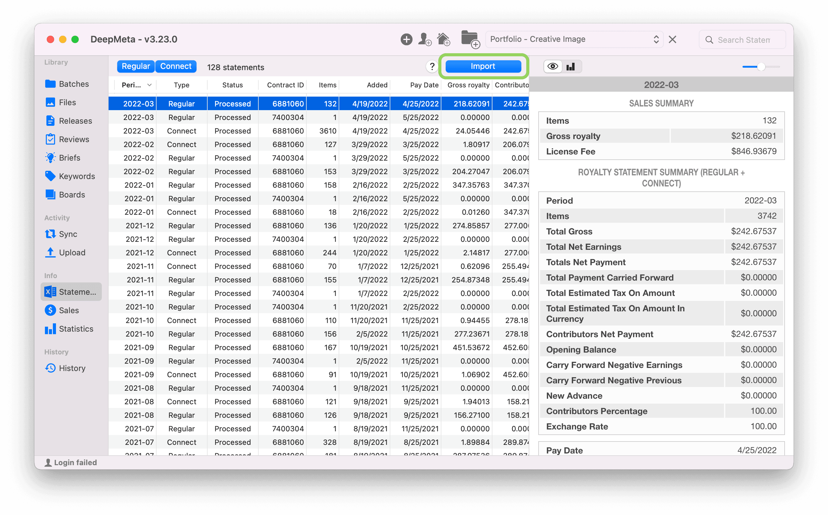
Task: Click the Gross royalty $218.62091 value
Action: click(754, 136)
